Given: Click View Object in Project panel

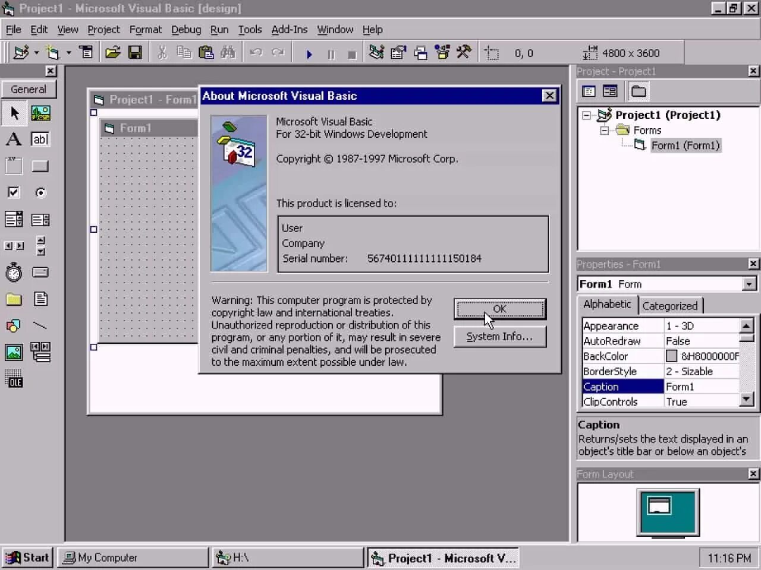Looking at the screenshot, I should click(610, 91).
